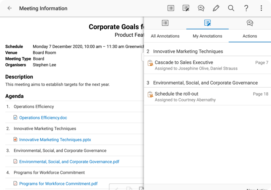
Task: Open the agenda list icon in top toolbar
Action: (x=171, y=8)
